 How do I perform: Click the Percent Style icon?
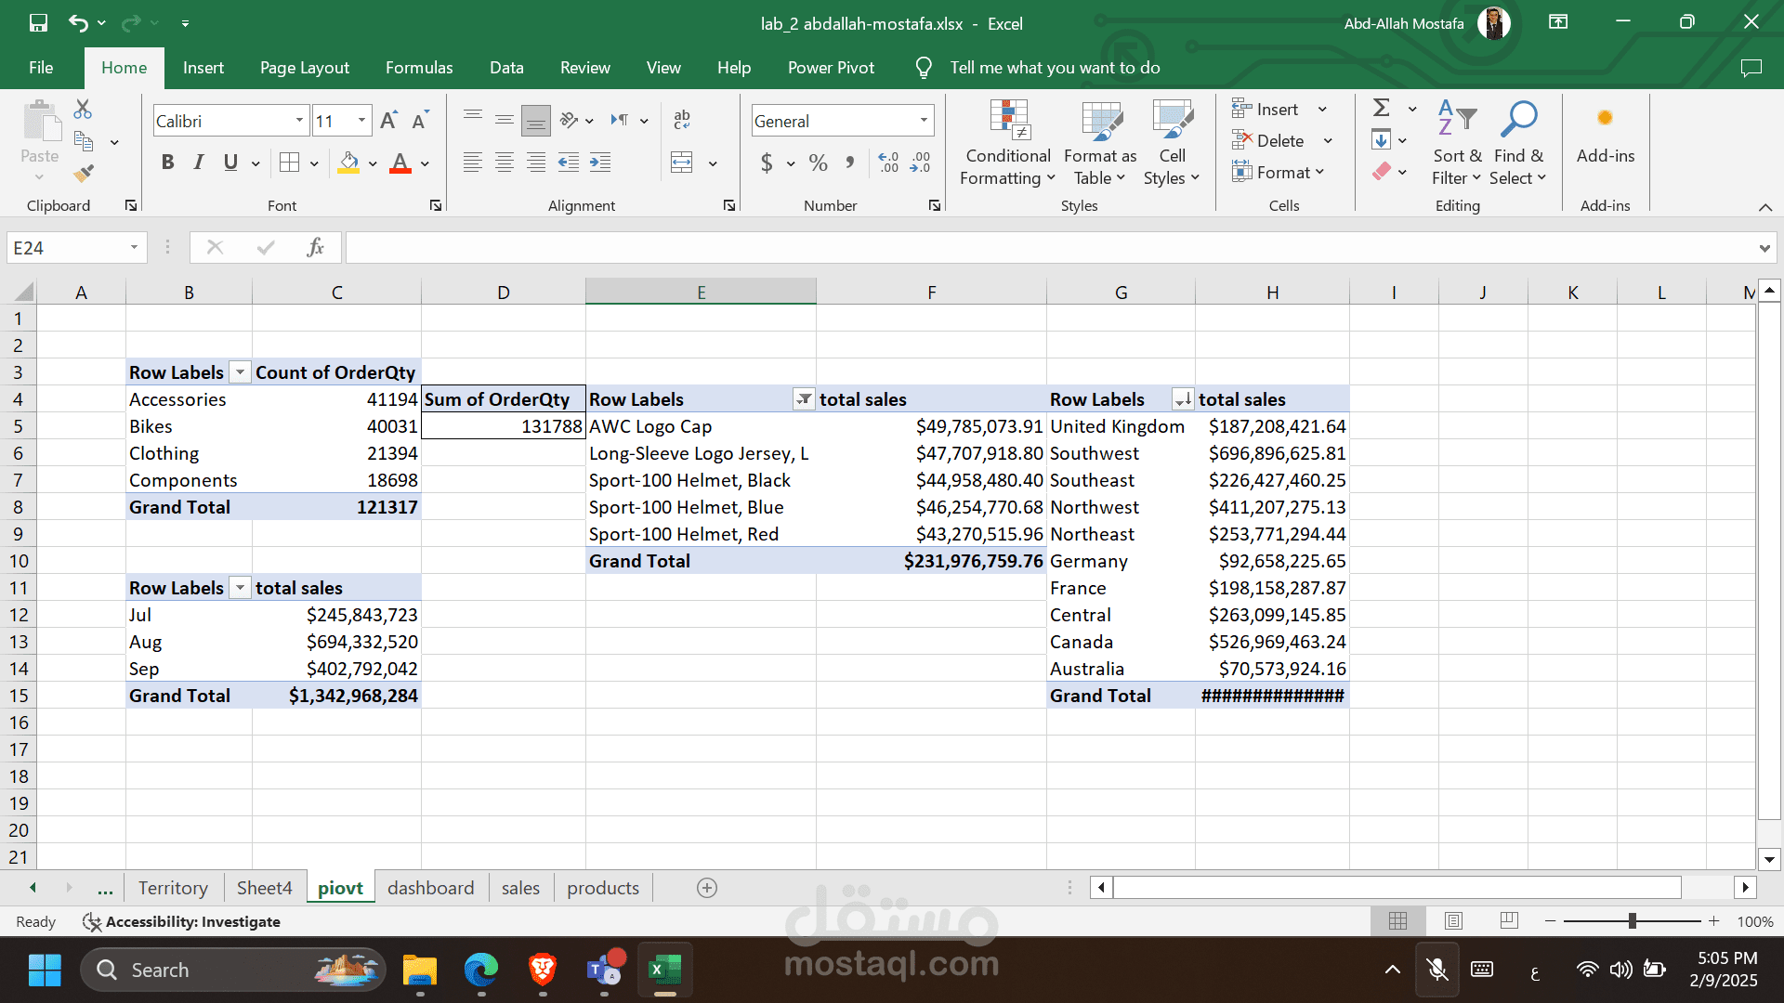(818, 163)
